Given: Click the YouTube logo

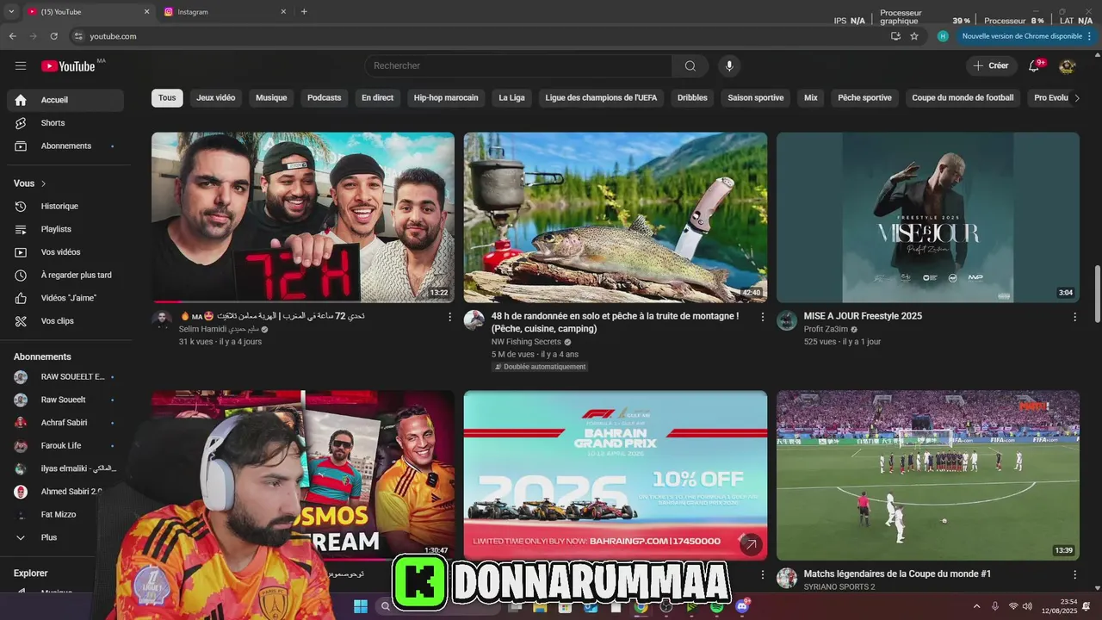Looking at the screenshot, I should tap(68, 66).
